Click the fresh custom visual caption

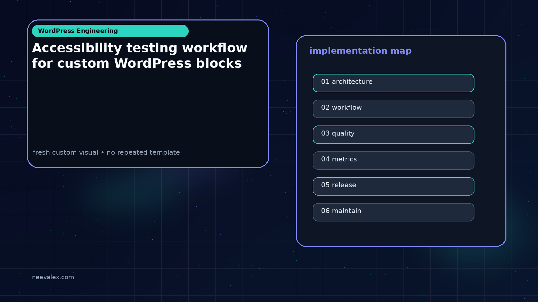[x=106, y=152]
